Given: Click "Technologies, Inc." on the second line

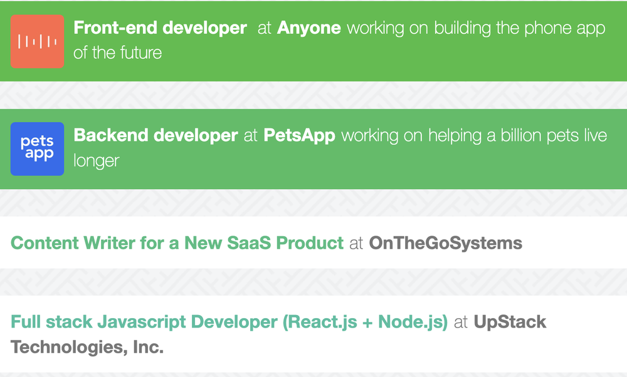Looking at the screenshot, I should coord(87,348).
